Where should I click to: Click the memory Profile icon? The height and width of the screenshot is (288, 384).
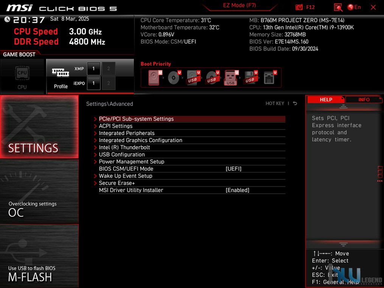click(61, 73)
